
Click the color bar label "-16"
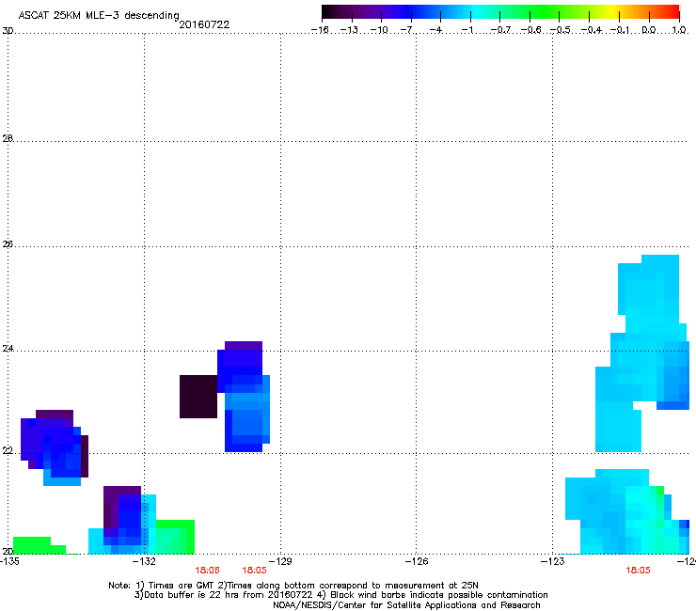(x=320, y=30)
